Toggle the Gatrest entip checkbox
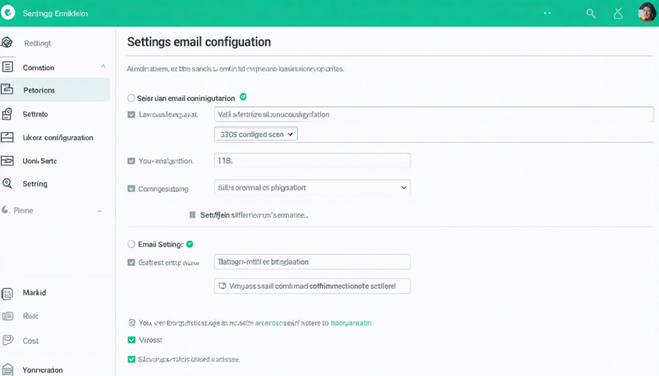This screenshot has height=376, width=659. click(x=131, y=263)
